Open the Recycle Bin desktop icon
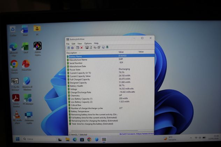 coord(13,31)
